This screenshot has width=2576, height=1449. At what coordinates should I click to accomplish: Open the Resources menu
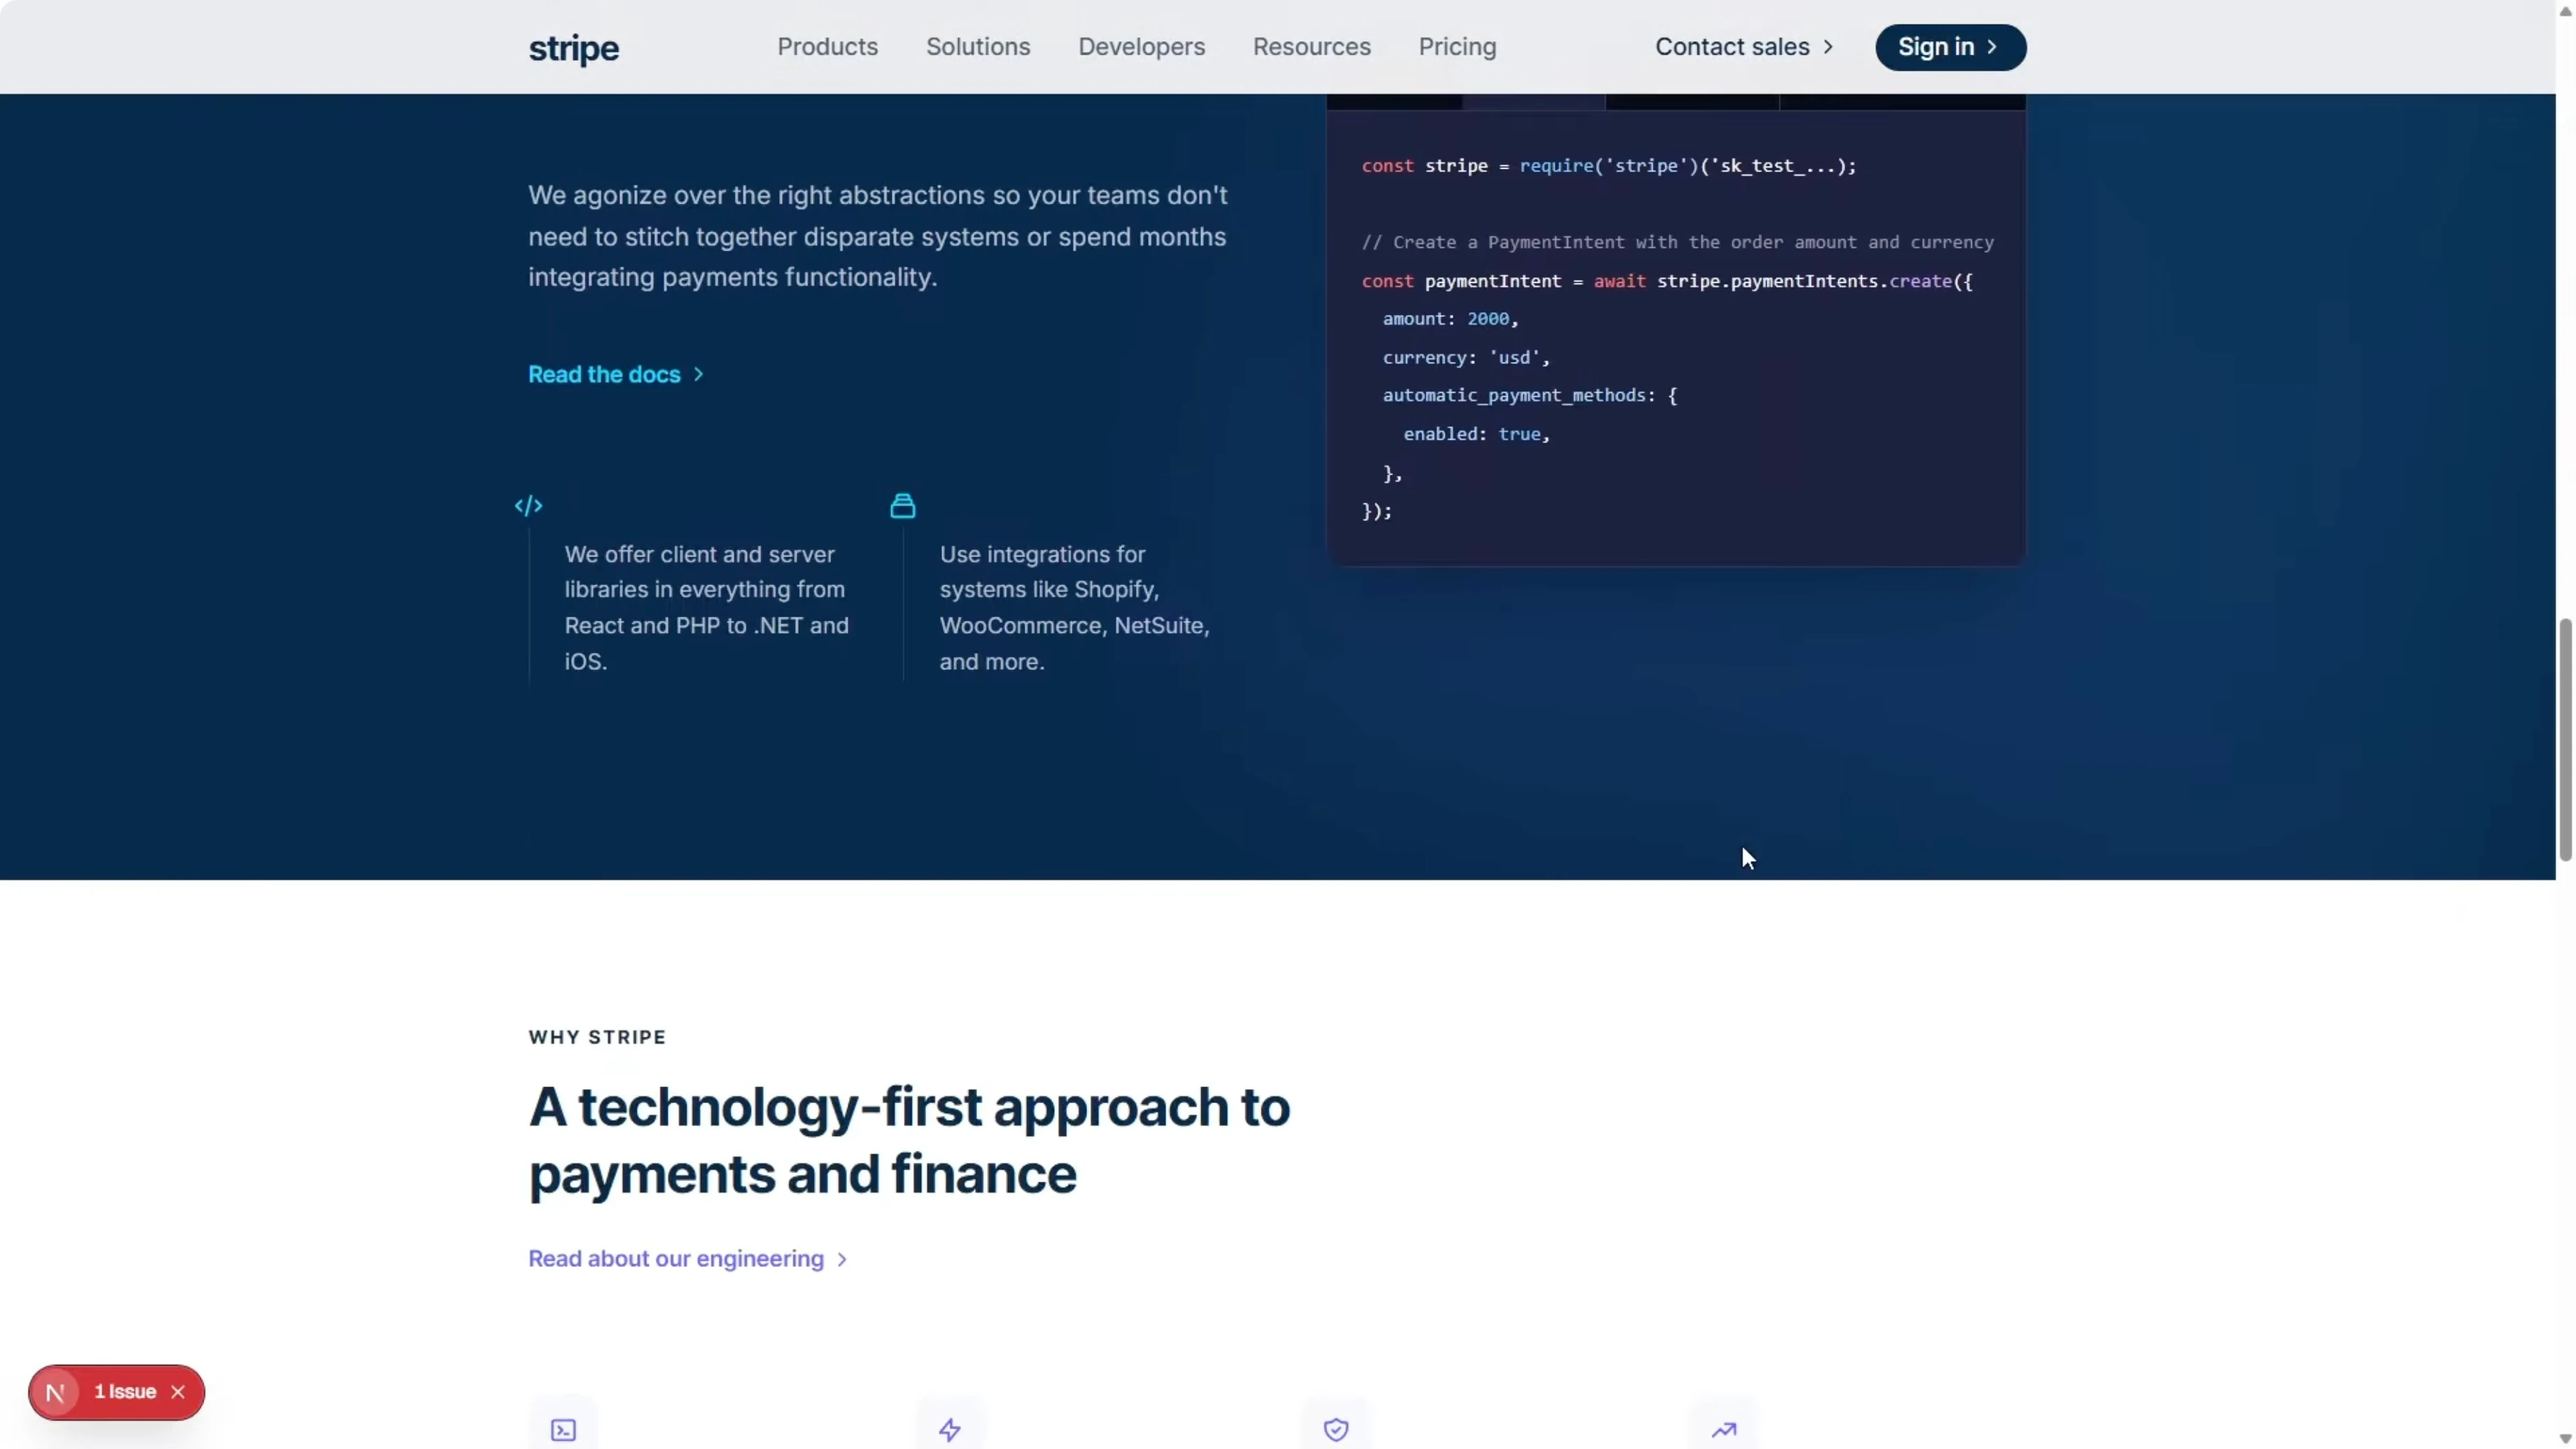pos(1311,47)
